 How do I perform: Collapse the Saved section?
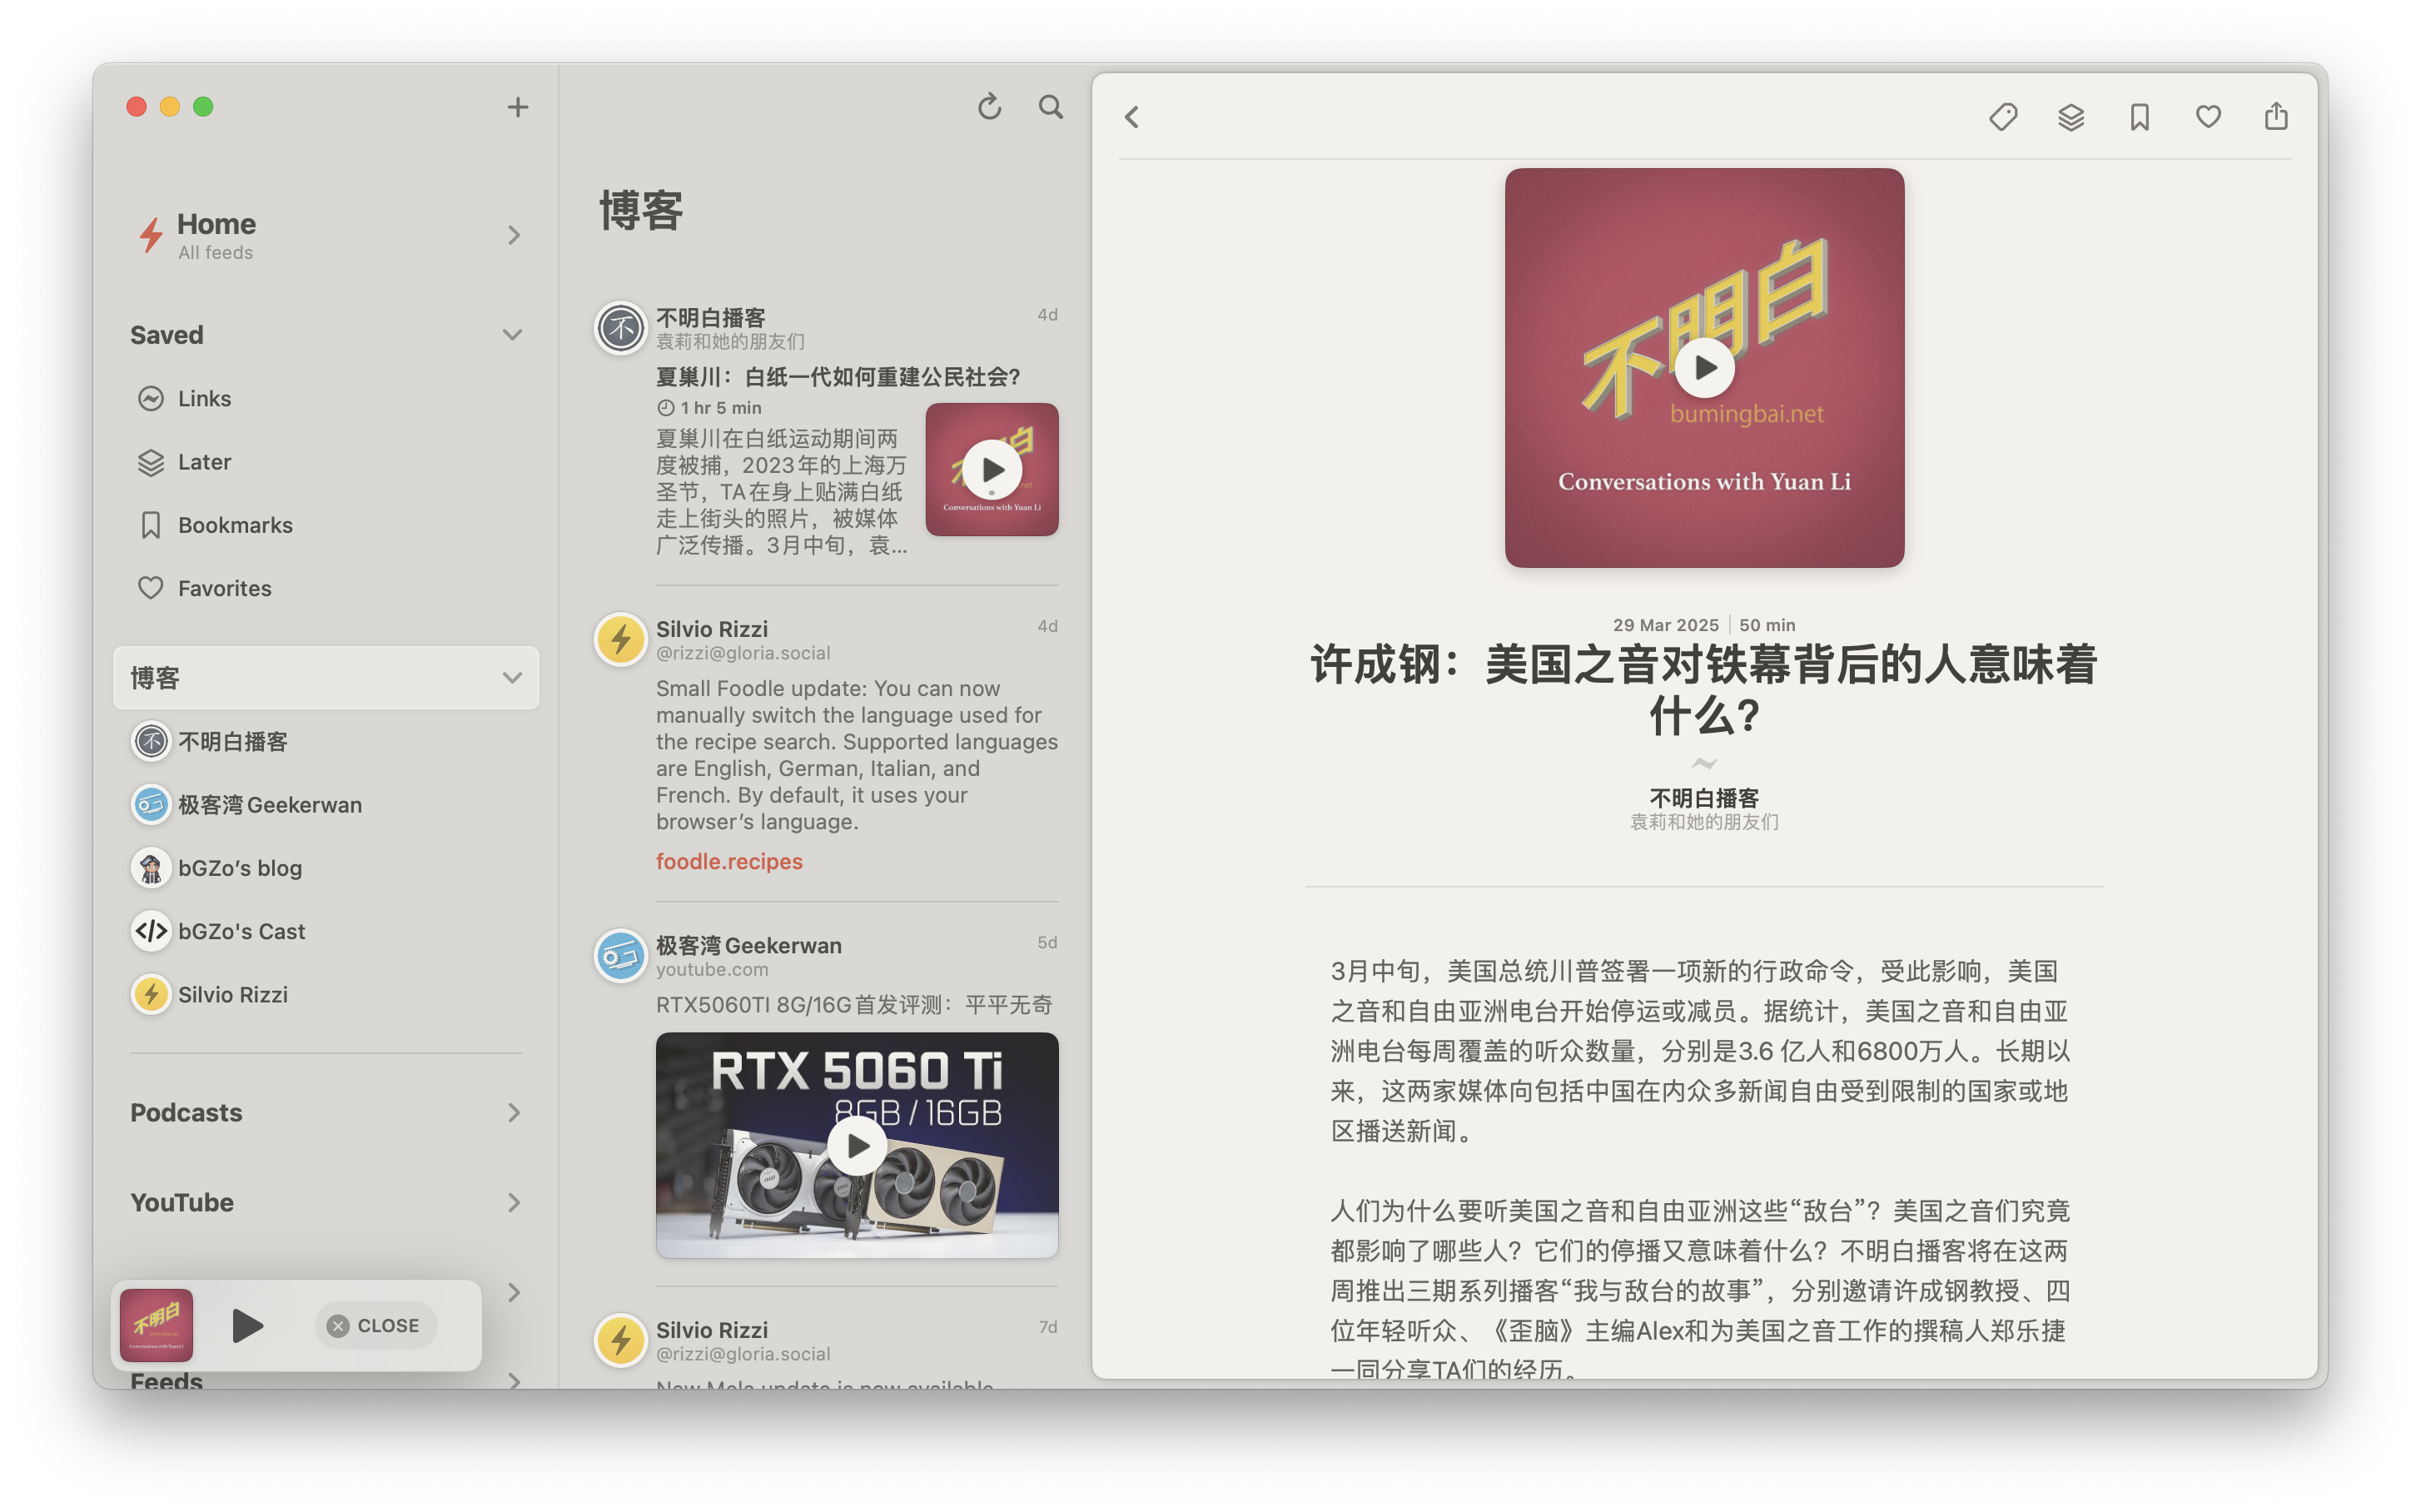point(512,335)
